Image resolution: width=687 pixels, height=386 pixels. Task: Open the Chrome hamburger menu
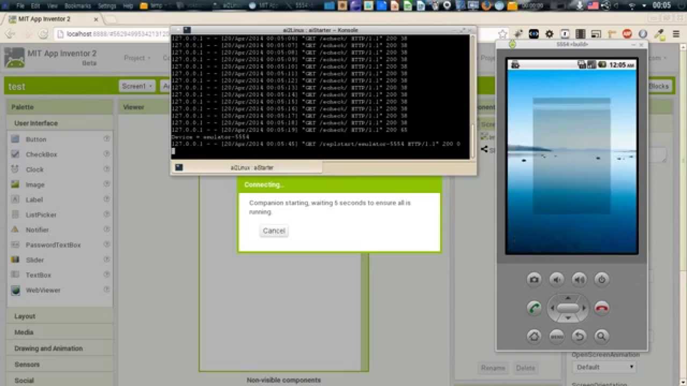[x=676, y=34]
